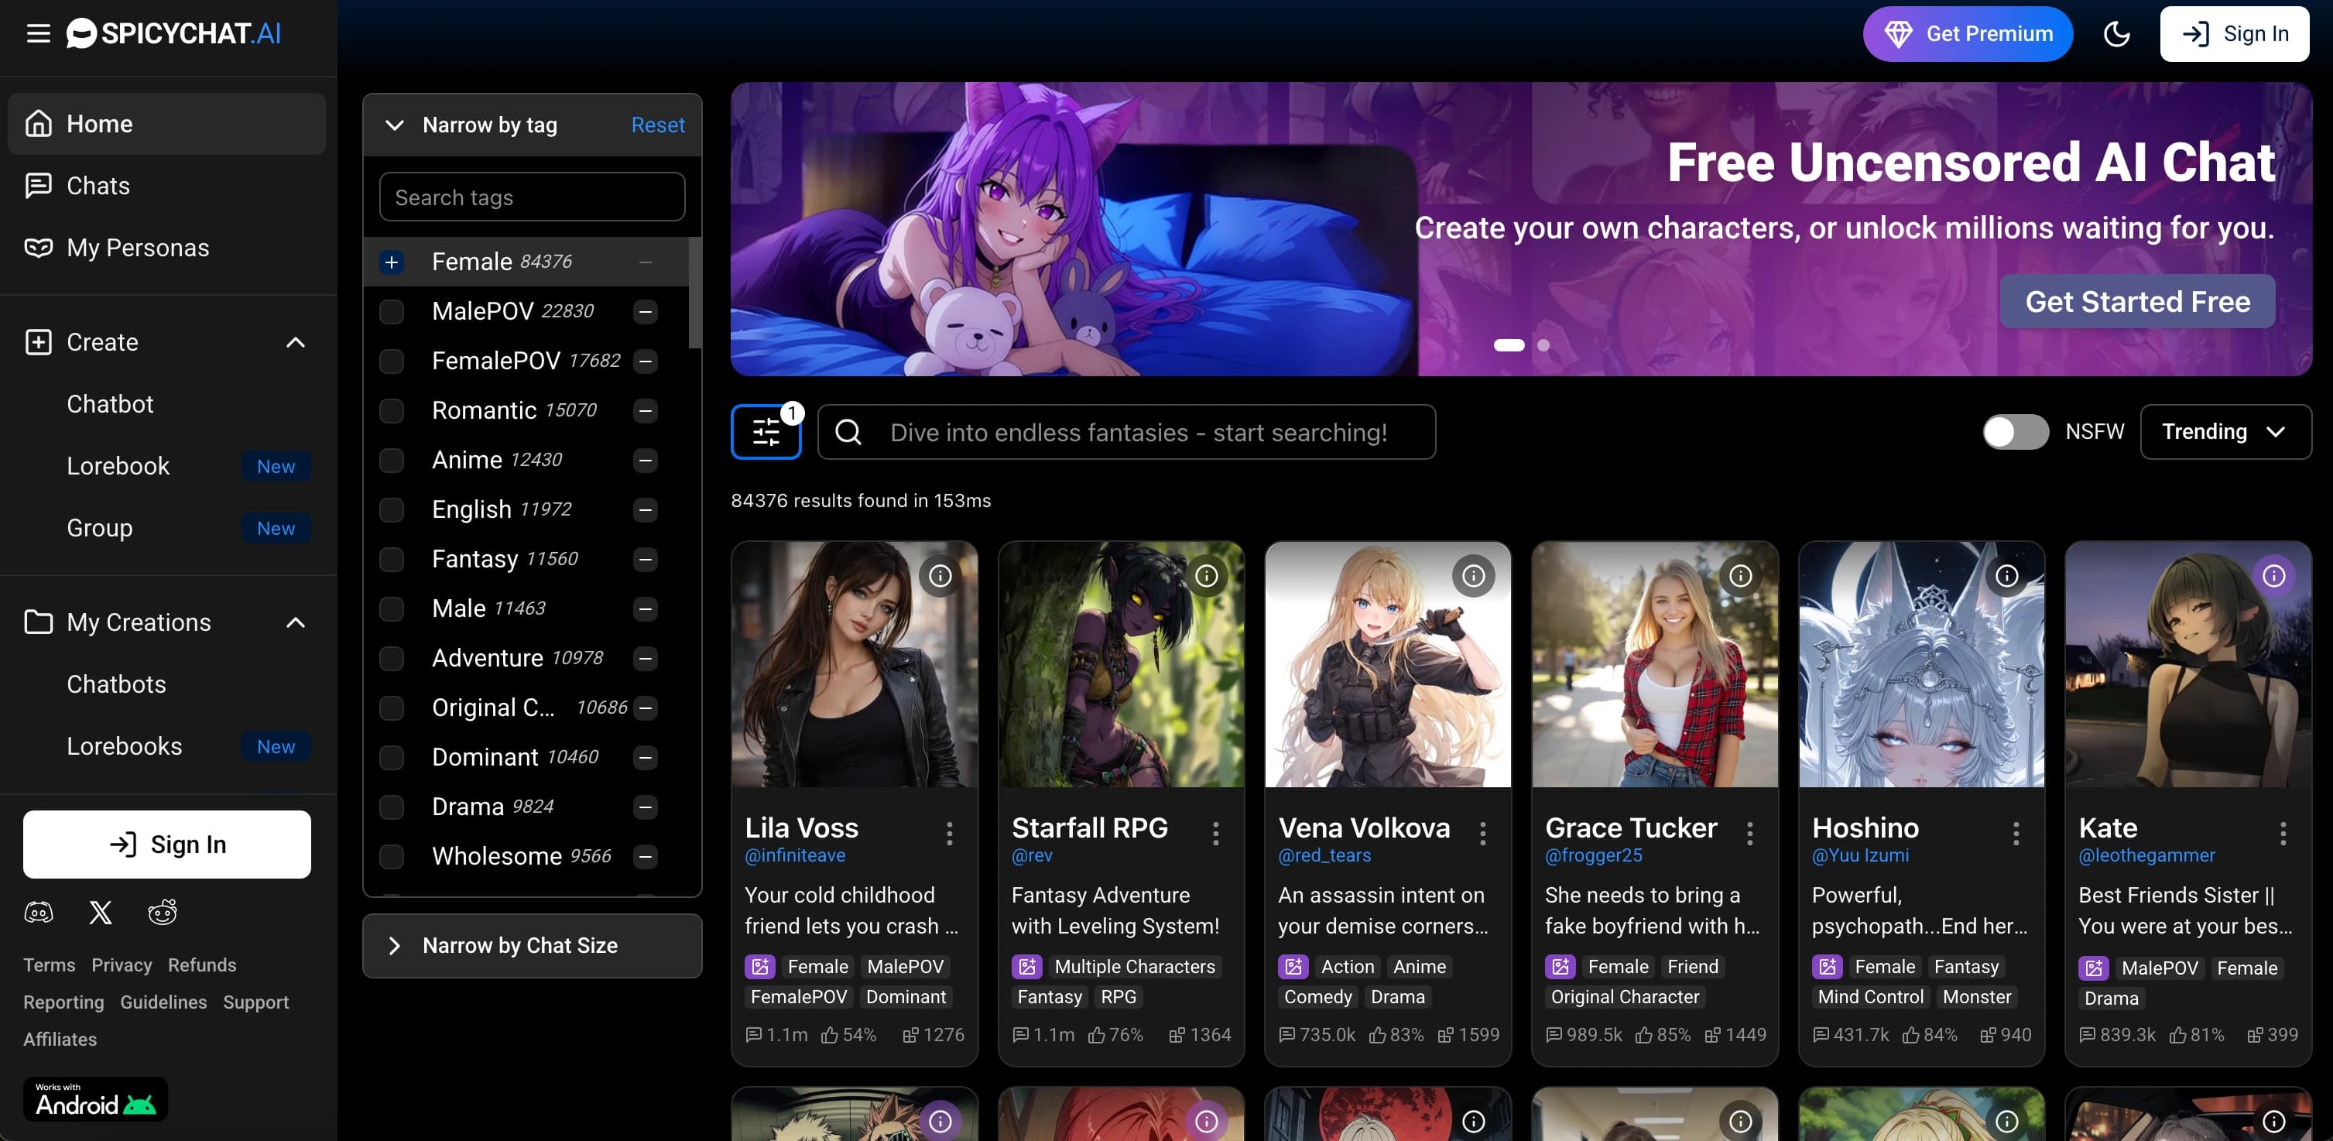Check the MalePOV tag checkbox
Image resolution: width=2333 pixels, height=1141 pixels.
[392, 310]
